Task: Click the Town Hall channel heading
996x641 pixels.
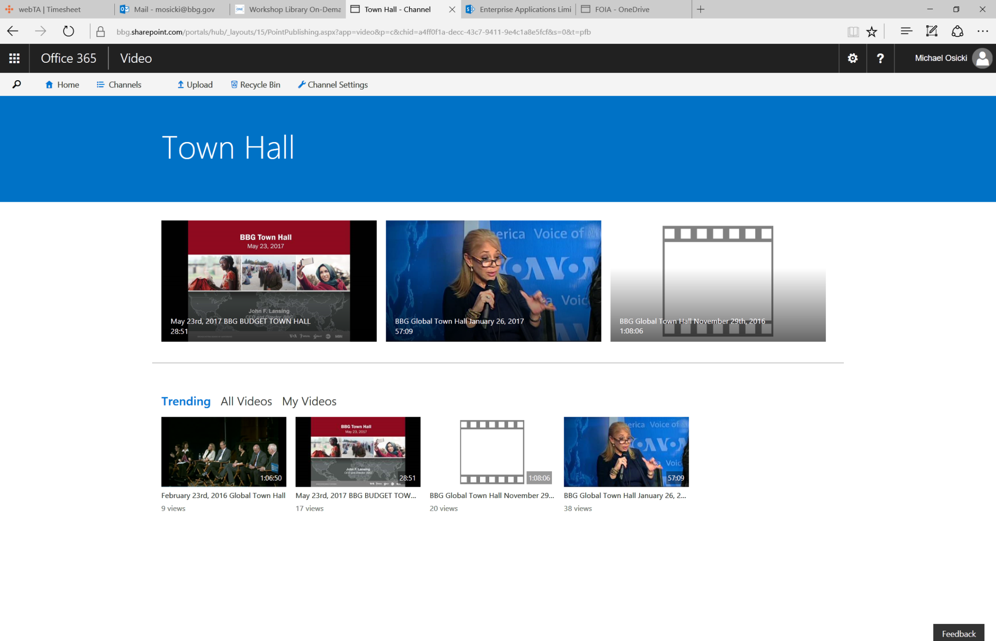Action: point(228,147)
